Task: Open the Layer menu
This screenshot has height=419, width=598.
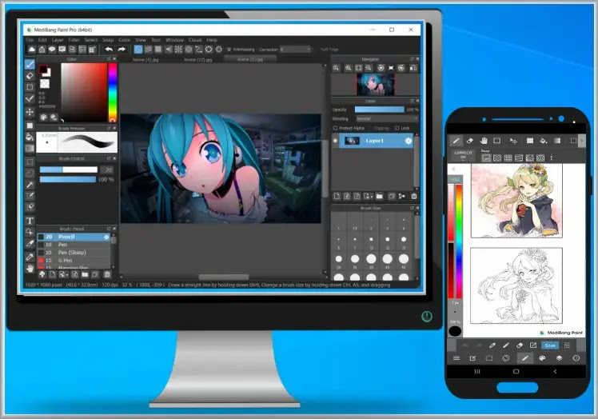Action: [58, 40]
